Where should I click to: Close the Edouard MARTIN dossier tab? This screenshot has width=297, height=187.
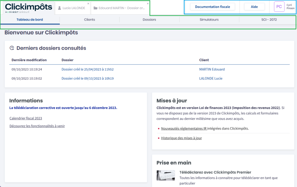(x=148, y=3)
